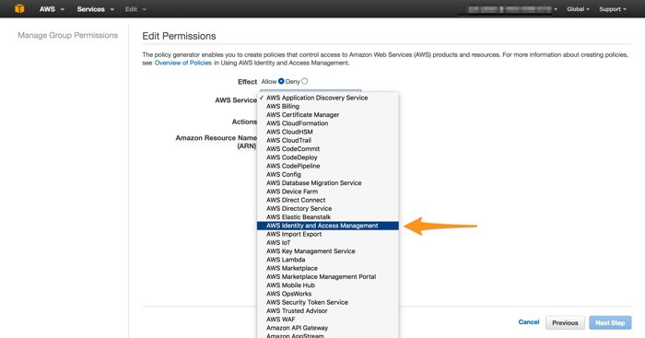Viewport: 645px width, 338px height.
Task: Select AWS Trusted Advisor option
Action: coord(328,311)
